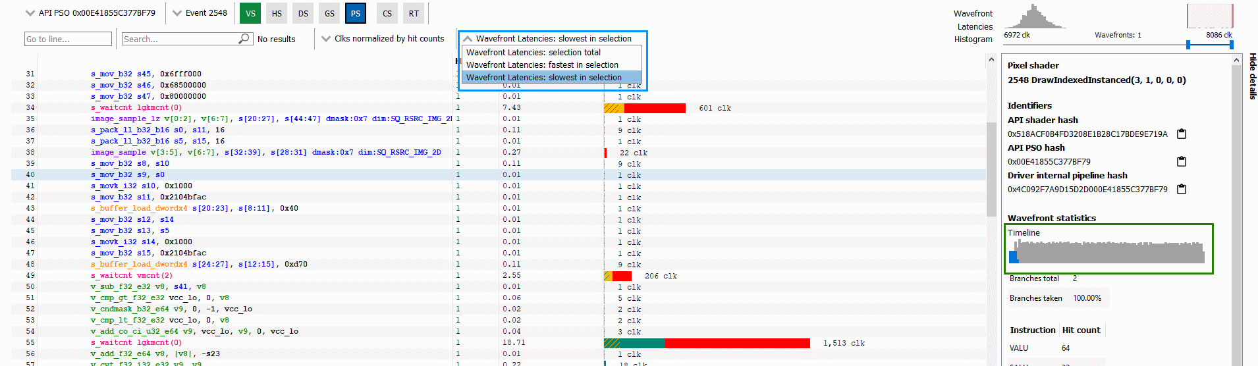Image resolution: width=1258 pixels, height=366 pixels.
Task: Click the s_waitcnt lgkmcnt(0) instruction on line 55
Action: point(136,343)
